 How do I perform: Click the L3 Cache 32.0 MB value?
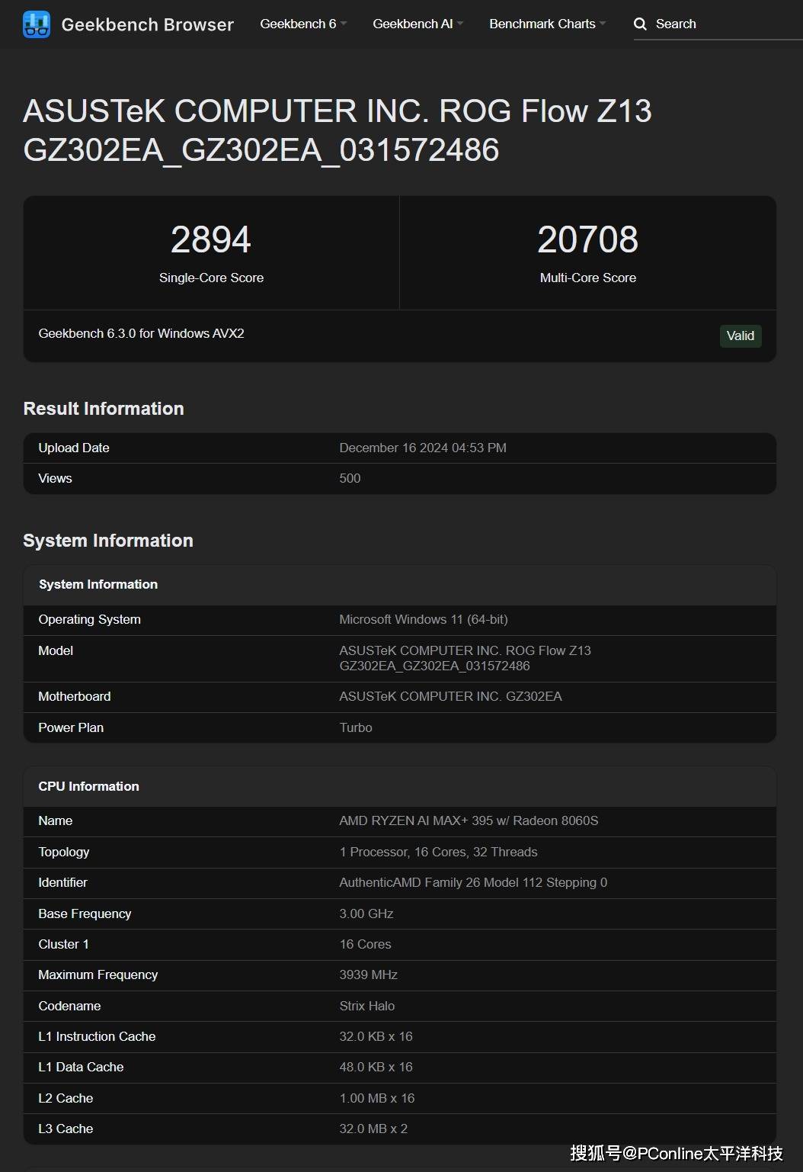click(x=373, y=1129)
